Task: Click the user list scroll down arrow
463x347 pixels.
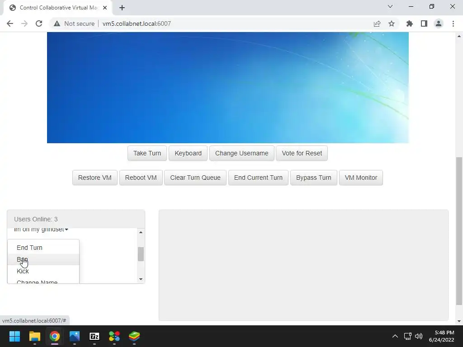Action: [141, 279]
